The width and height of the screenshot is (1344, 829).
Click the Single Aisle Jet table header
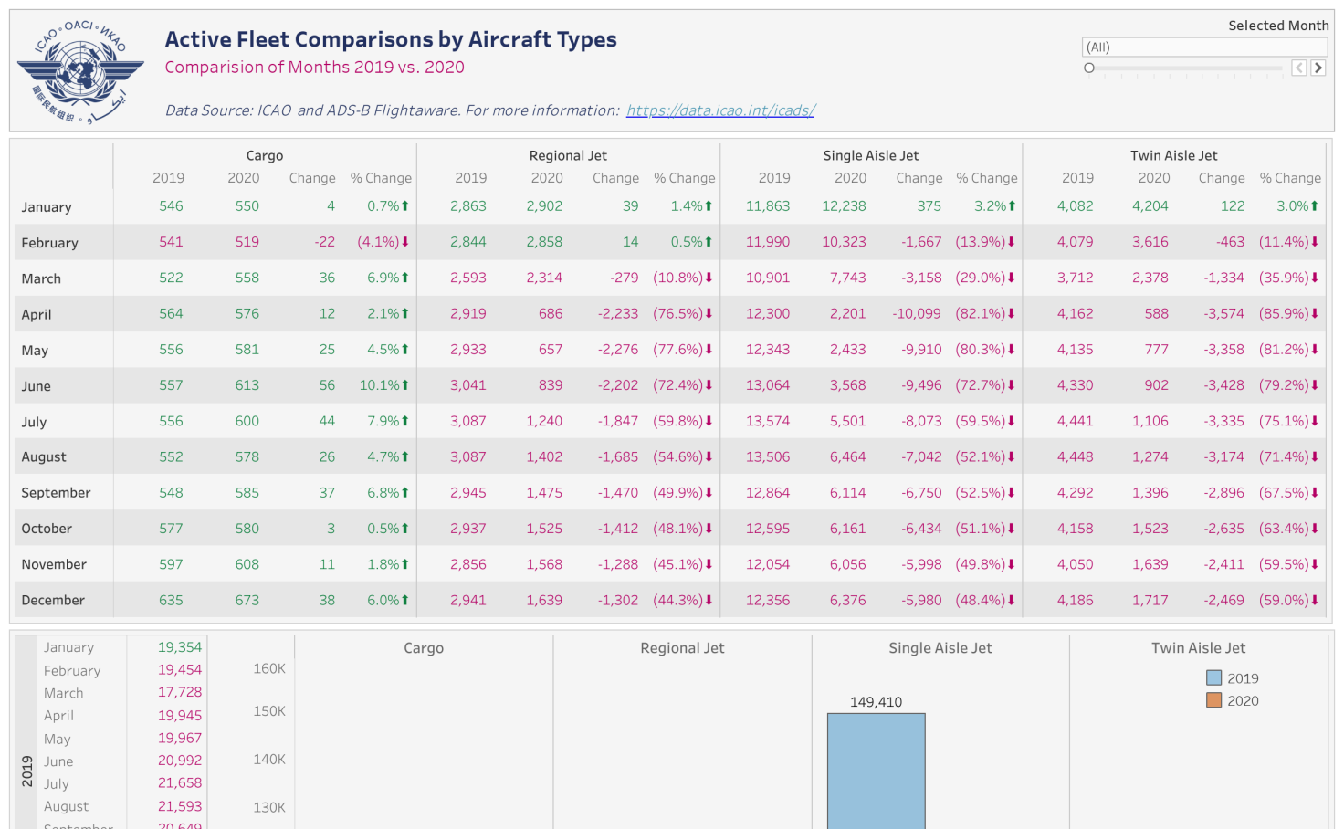(871, 156)
